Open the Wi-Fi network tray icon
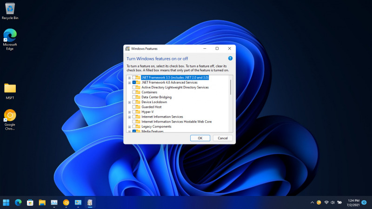372x209 pixels. (x=326, y=202)
